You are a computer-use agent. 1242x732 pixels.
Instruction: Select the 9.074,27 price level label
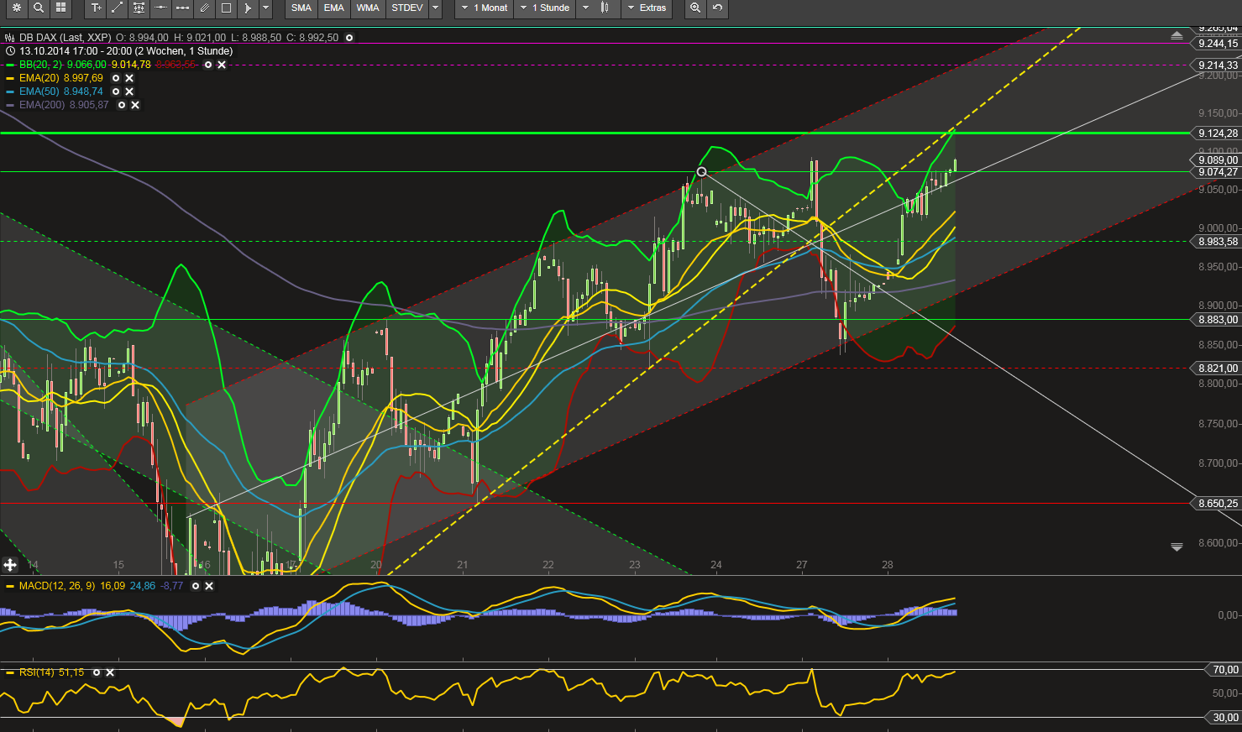(x=1217, y=172)
